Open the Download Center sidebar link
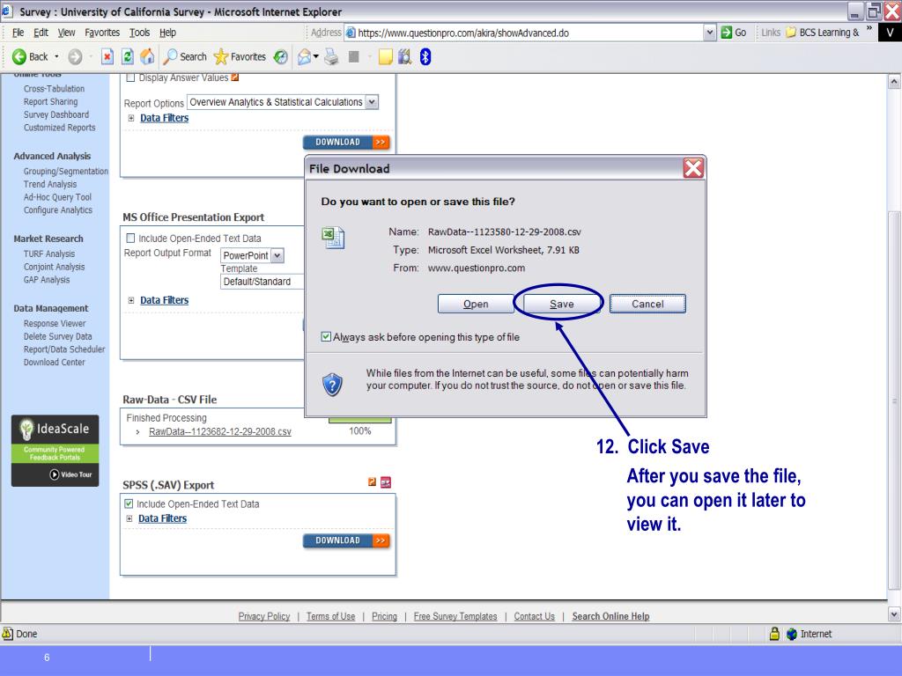 point(54,362)
